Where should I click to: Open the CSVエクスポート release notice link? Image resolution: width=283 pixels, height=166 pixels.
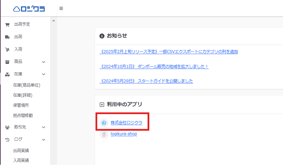tap(169, 52)
